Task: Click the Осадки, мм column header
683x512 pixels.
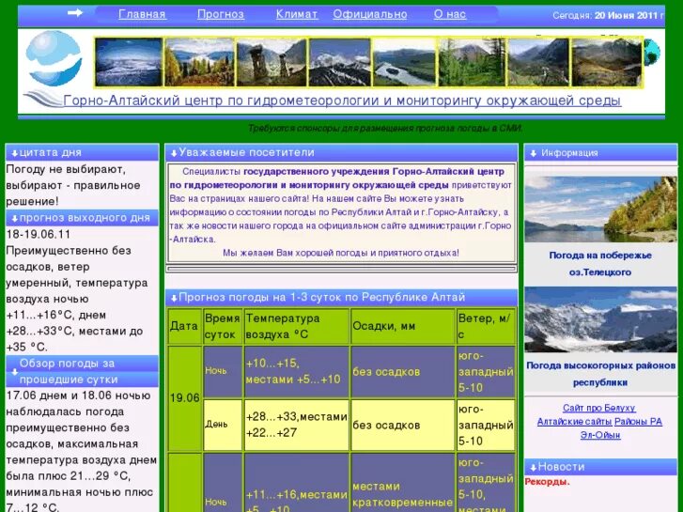Action: click(x=403, y=326)
